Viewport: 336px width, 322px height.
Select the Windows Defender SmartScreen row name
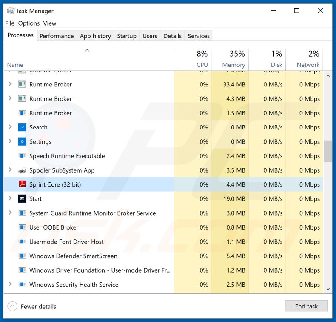[x=73, y=256]
